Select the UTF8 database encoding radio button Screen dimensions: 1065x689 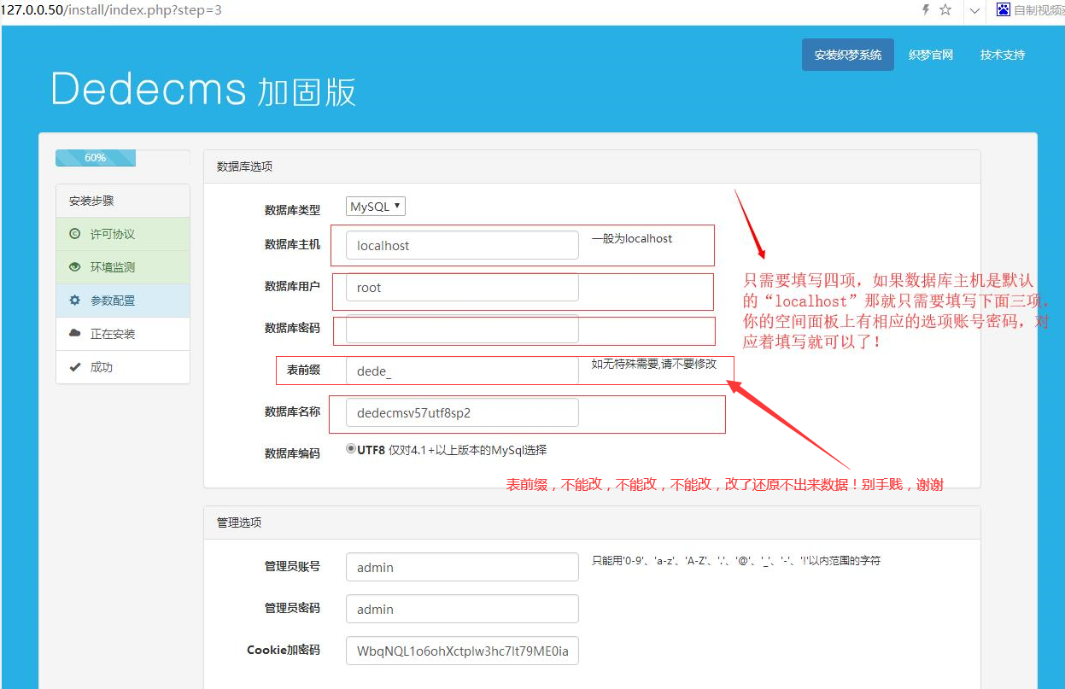(x=349, y=447)
